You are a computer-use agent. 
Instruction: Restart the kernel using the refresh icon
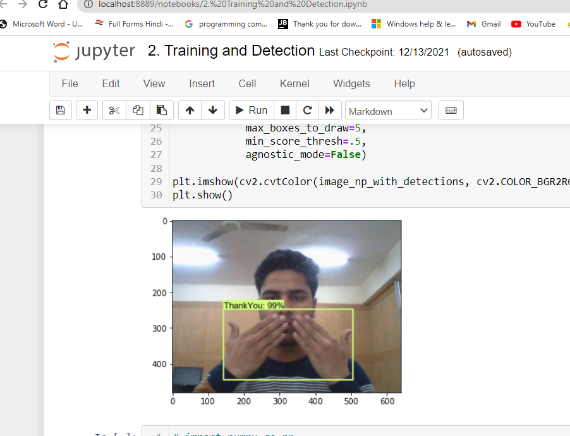click(308, 110)
